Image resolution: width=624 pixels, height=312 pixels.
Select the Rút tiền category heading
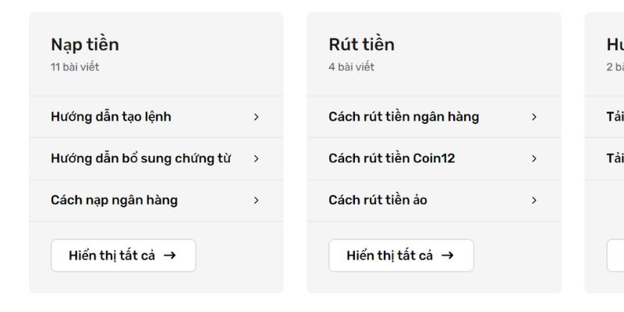tap(361, 44)
